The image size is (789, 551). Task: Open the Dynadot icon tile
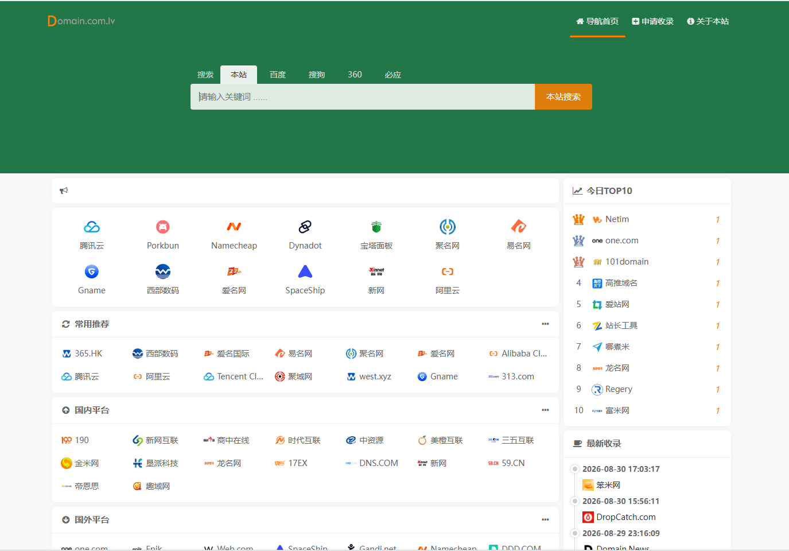[305, 235]
